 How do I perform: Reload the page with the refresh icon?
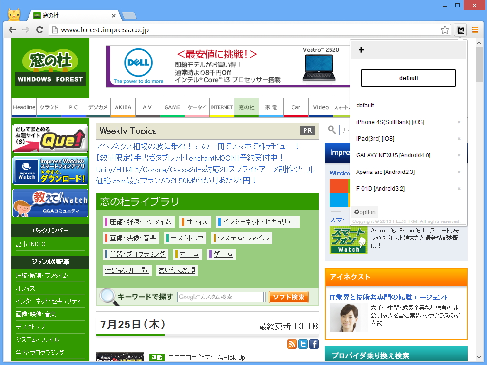click(x=40, y=29)
